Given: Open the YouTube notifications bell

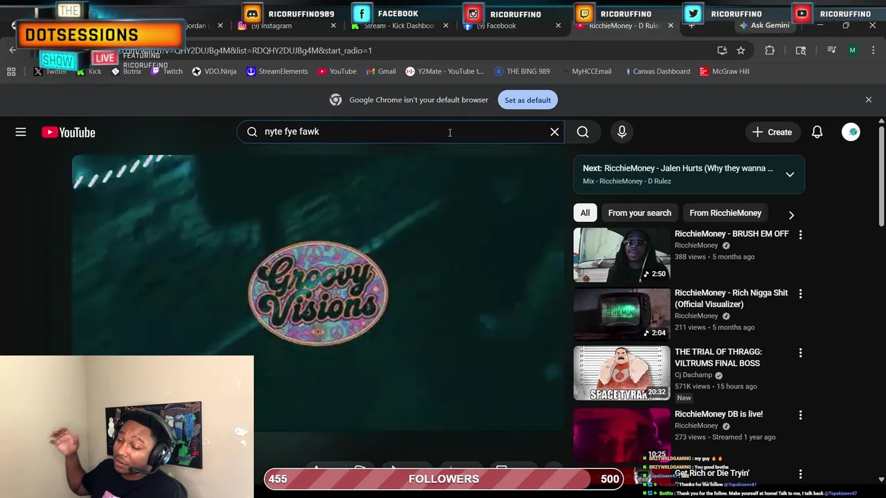Looking at the screenshot, I should (817, 132).
